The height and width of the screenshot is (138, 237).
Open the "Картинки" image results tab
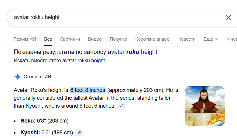click(70, 39)
